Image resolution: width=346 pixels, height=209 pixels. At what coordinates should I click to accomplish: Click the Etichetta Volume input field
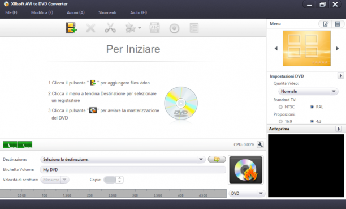(133, 170)
